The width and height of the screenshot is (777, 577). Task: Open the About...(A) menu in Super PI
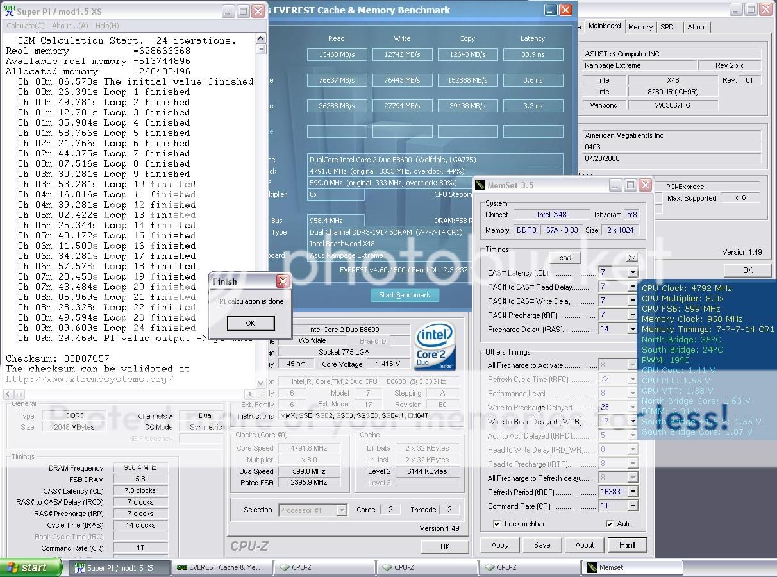click(x=70, y=26)
